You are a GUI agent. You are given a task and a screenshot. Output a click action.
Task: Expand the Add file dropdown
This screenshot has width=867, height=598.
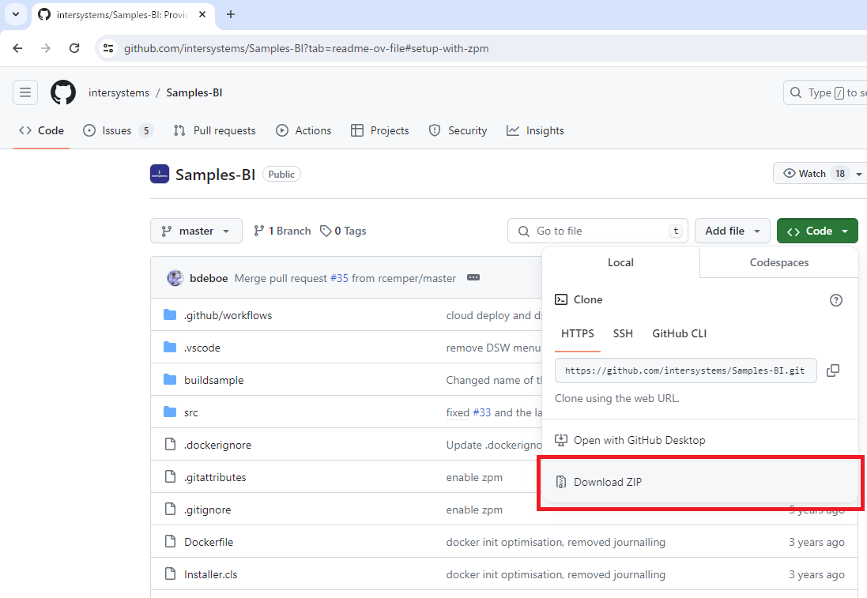tap(732, 231)
